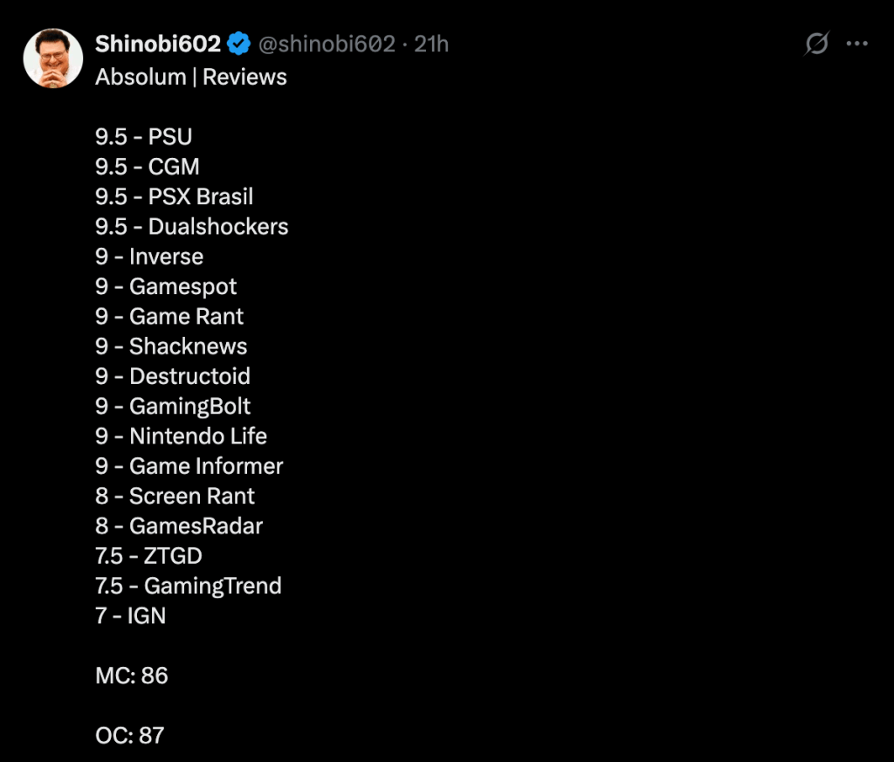Click the Shinobi602 display name

point(157,44)
